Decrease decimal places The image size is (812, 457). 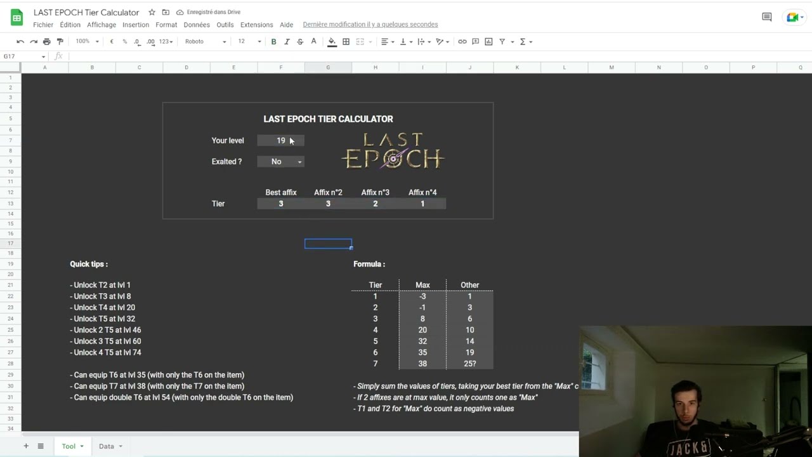point(137,41)
